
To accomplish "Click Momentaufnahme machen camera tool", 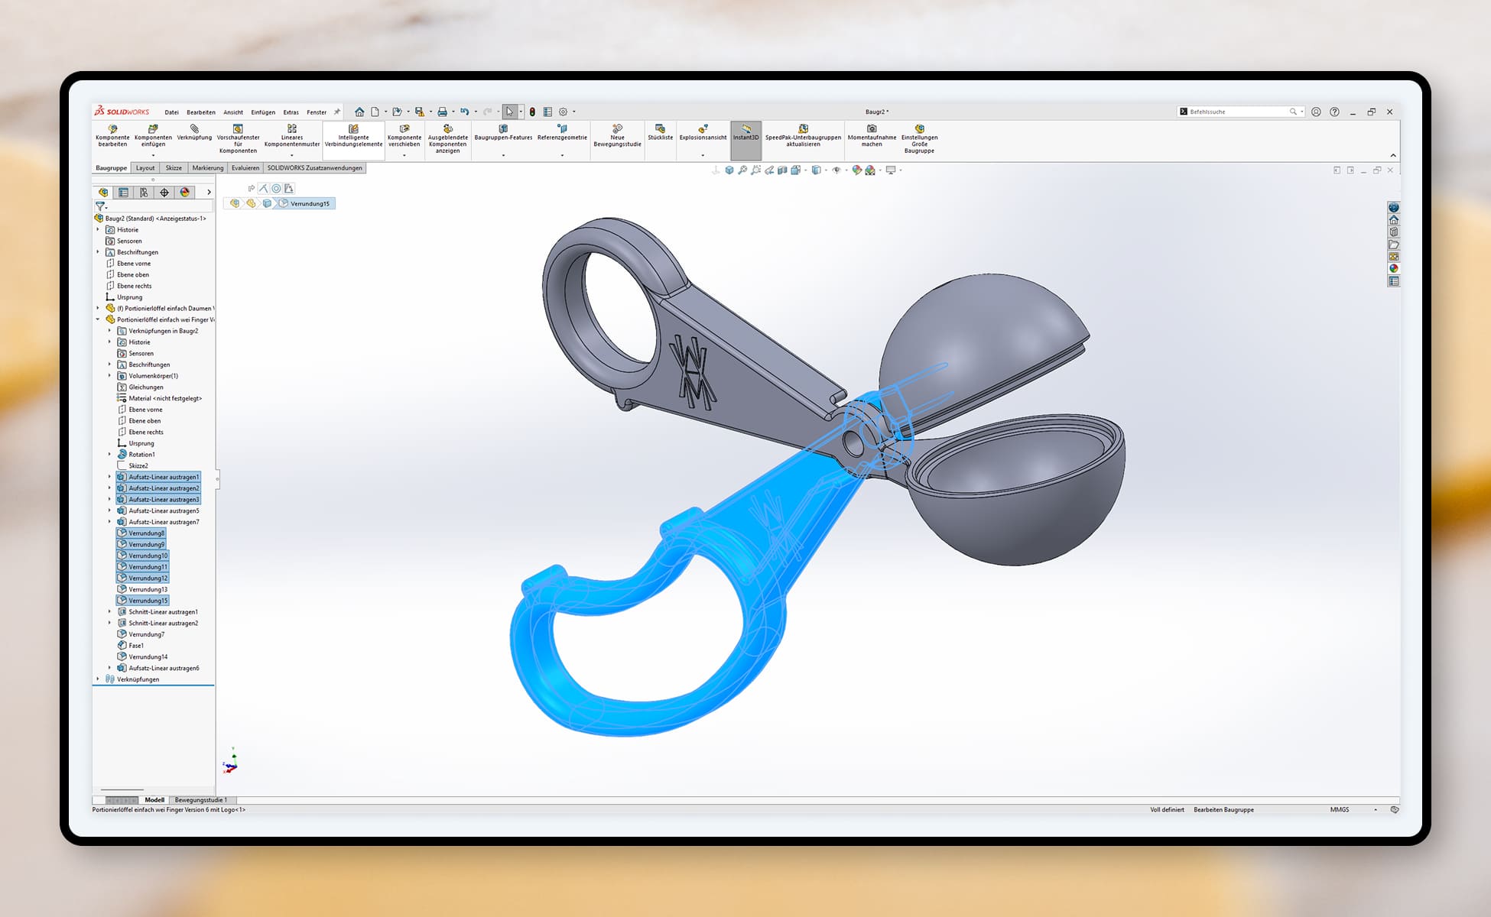I will click(x=872, y=136).
